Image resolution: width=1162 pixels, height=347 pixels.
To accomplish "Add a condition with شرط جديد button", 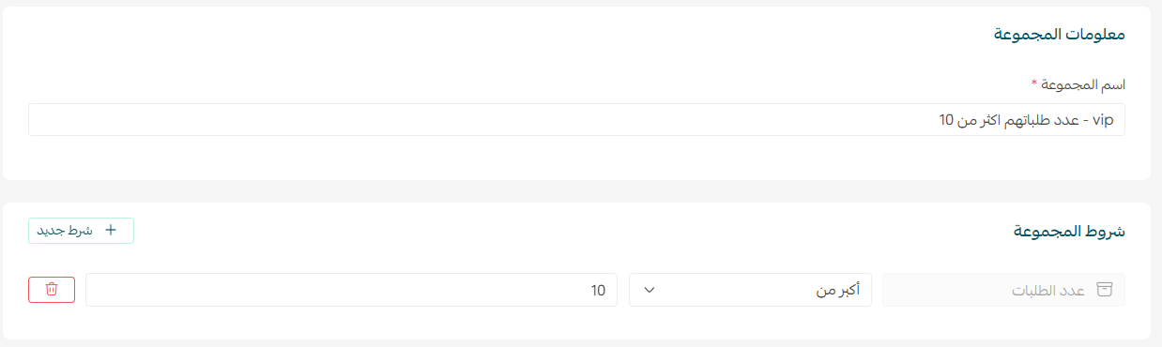I will pyautogui.click(x=81, y=230).
